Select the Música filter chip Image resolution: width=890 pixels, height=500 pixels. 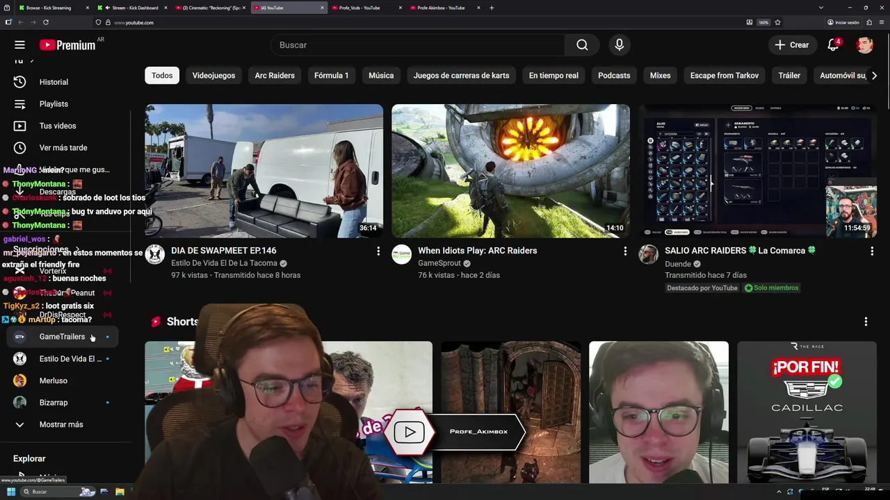pyautogui.click(x=381, y=75)
